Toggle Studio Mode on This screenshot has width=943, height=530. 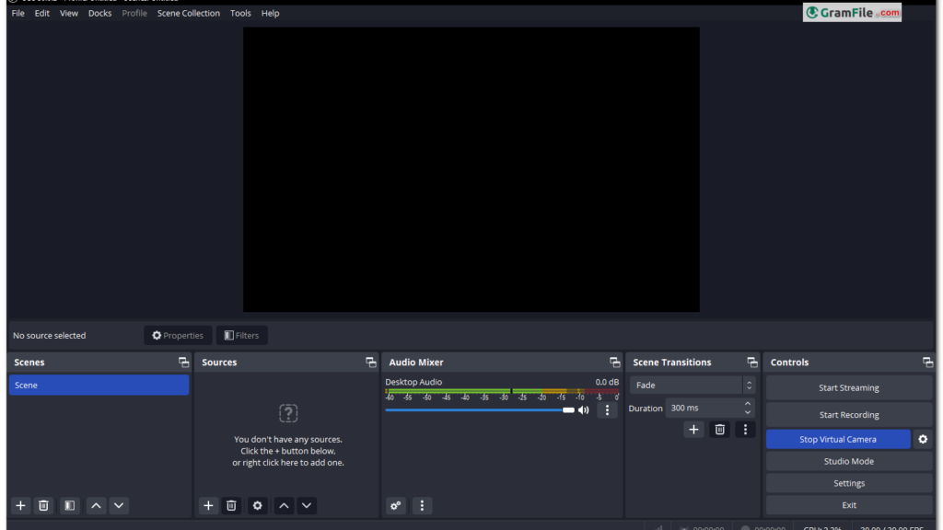(848, 461)
